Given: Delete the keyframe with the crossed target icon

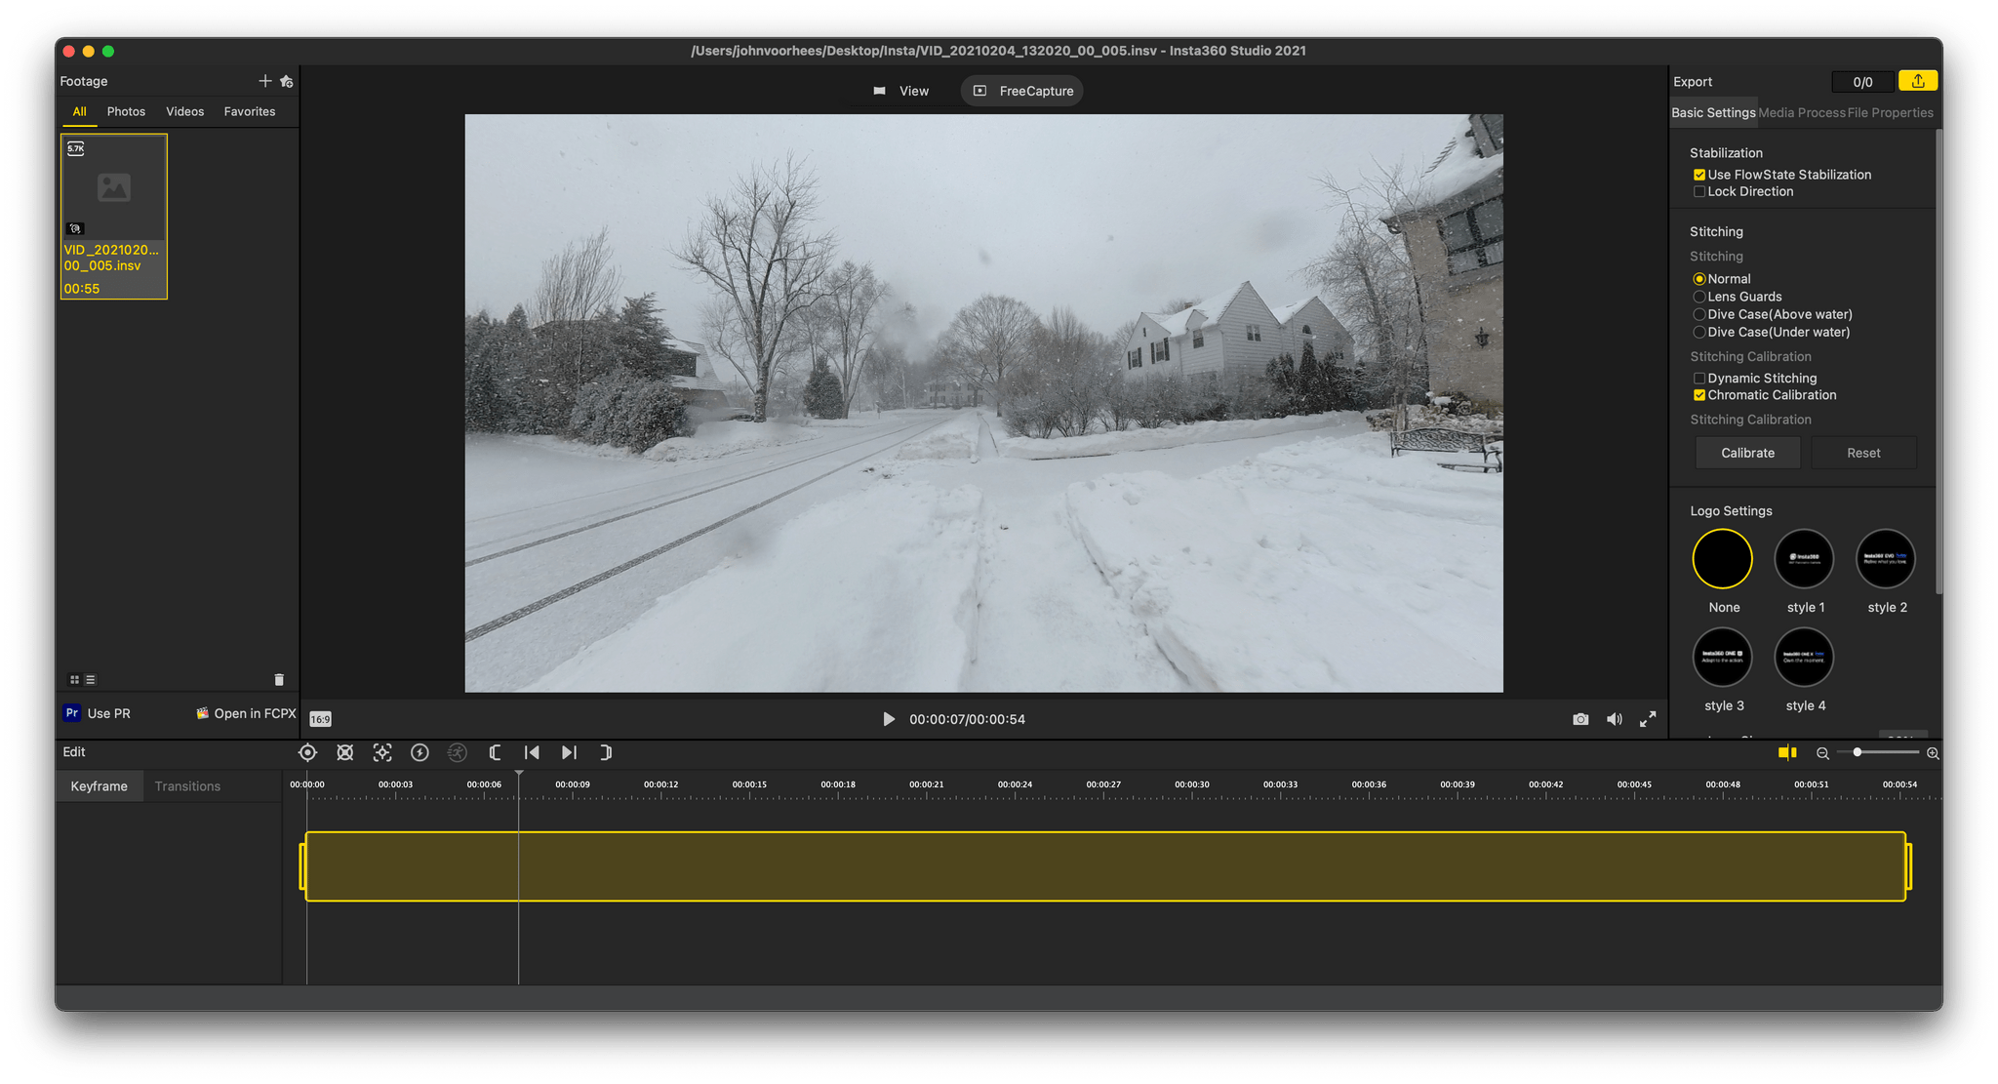Looking at the screenshot, I should tap(344, 752).
